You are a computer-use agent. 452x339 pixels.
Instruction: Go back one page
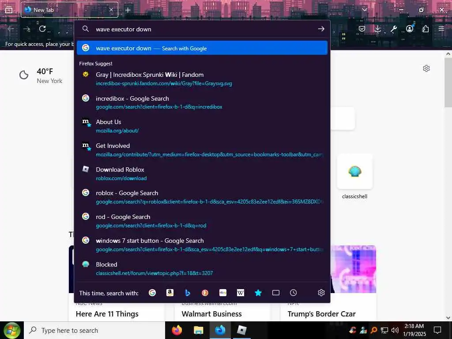click(11, 29)
